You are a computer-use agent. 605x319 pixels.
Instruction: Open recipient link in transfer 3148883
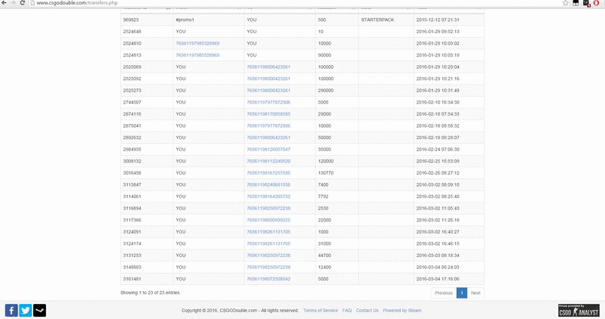(x=268, y=267)
